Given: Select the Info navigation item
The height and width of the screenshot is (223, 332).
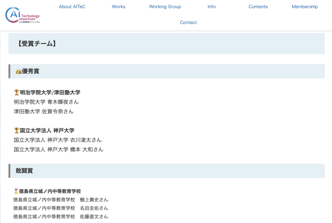Looking at the screenshot, I should [211, 7].
